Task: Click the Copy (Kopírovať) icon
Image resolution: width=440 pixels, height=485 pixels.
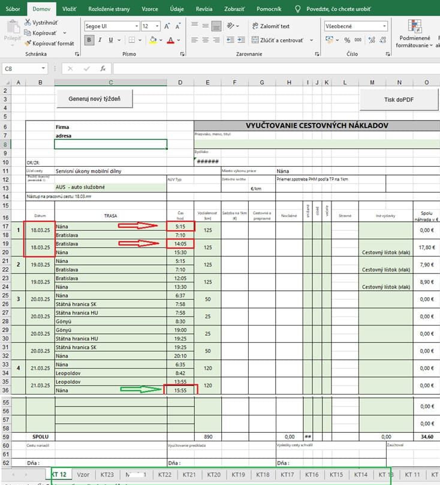Action: 28,33
